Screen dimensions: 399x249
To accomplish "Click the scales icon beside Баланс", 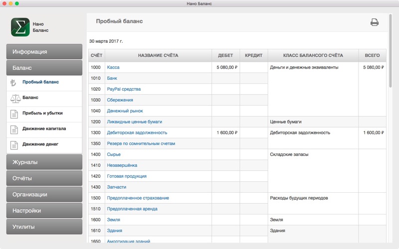I will point(15,98).
